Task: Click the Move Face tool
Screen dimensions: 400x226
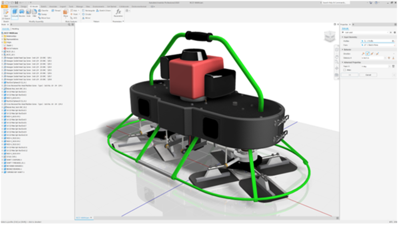Action: tap(44, 18)
